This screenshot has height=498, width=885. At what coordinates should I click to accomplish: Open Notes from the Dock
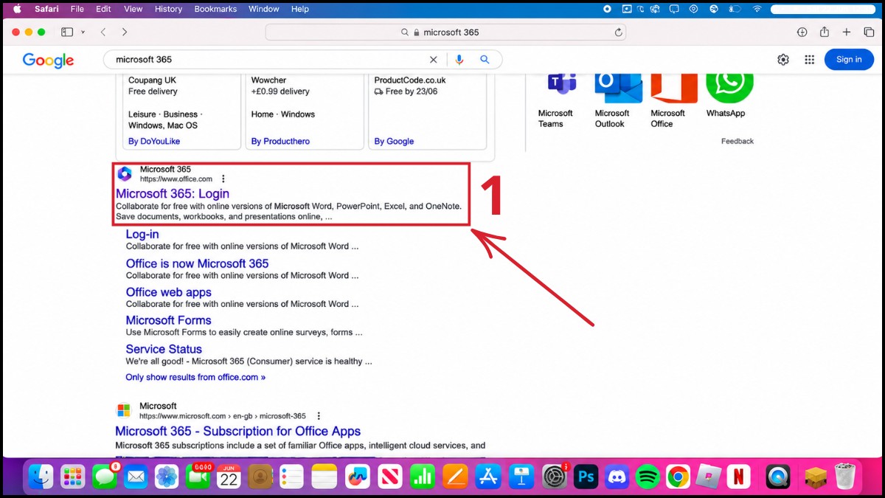(324, 477)
